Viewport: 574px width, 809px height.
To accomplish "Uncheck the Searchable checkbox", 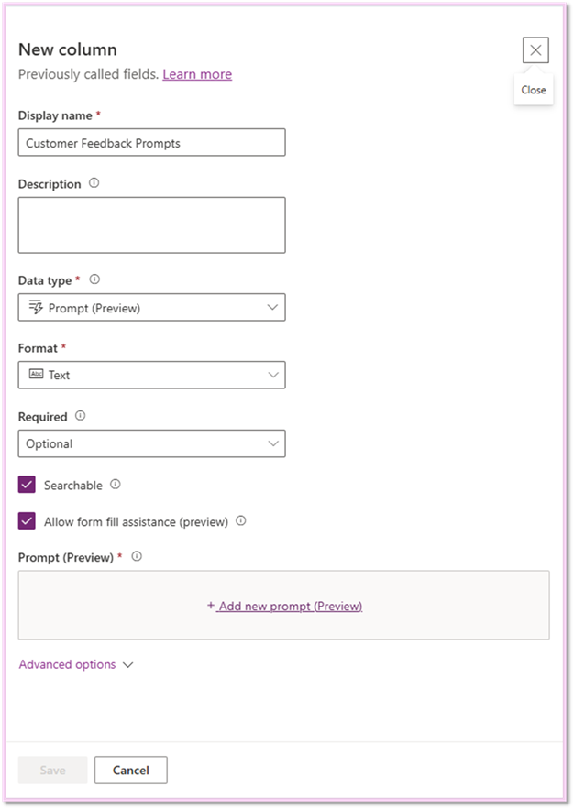I will 28,486.
